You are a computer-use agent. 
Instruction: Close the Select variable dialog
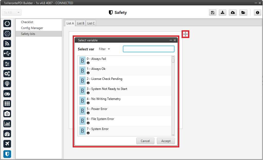click(x=175, y=40)
